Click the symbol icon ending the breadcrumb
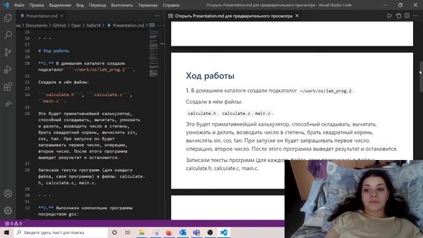This screenshot has height=238, width=423. click(x=152, y=25)
